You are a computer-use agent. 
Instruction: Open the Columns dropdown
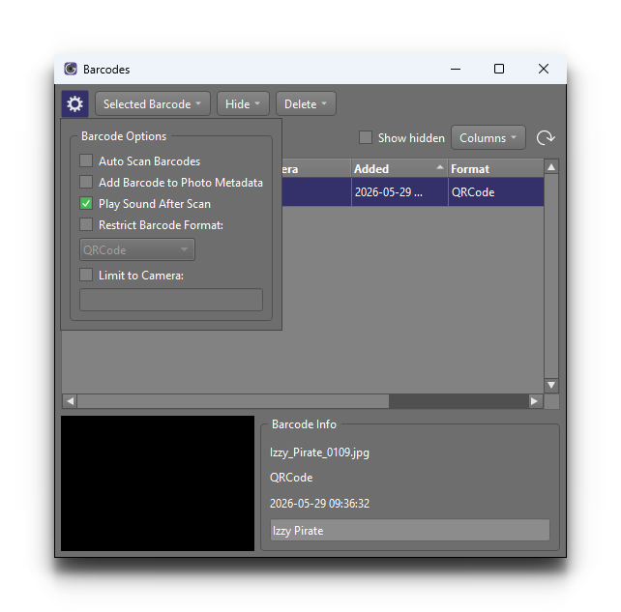[x=488, y=137]
